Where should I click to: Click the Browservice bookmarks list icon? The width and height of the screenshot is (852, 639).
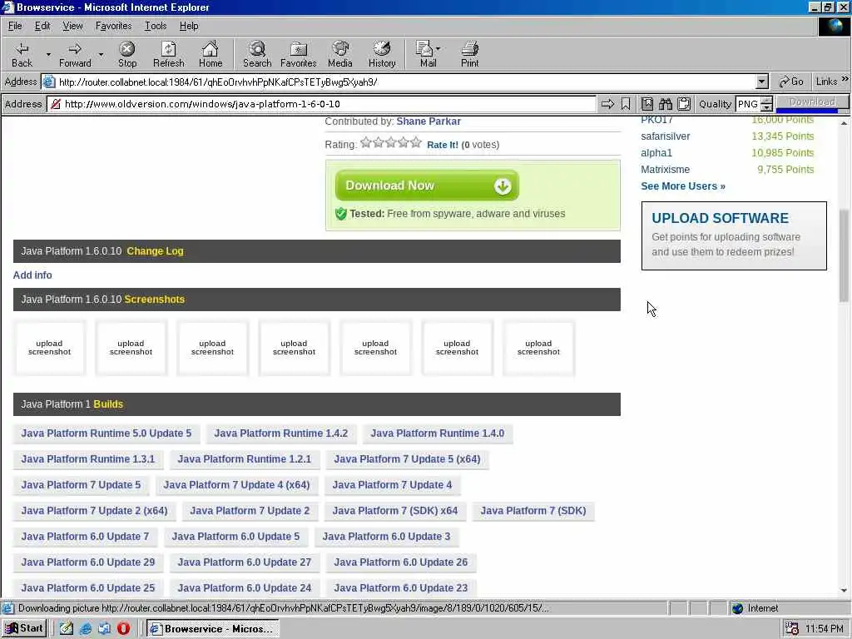coord(647,104)
